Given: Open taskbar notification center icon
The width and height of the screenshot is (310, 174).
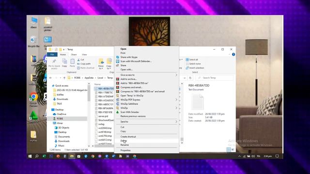Looking at the screenshot, I should pyautogui.click(x=277, y=156).
